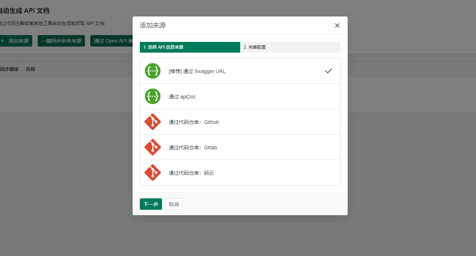Click the 名称 column header
The width and height of the screenshot is (476, 256).
click(x=30, y=69)
